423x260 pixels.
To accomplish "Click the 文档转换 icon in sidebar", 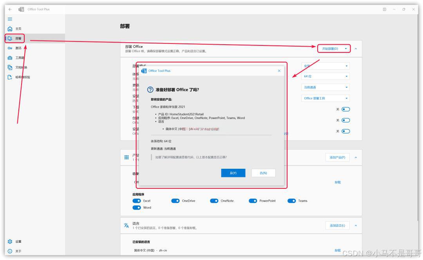I will tap(10, 67).
